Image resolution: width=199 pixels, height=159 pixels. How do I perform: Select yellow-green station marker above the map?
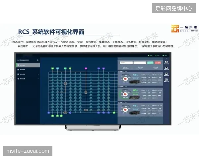[x=70, y=69]
